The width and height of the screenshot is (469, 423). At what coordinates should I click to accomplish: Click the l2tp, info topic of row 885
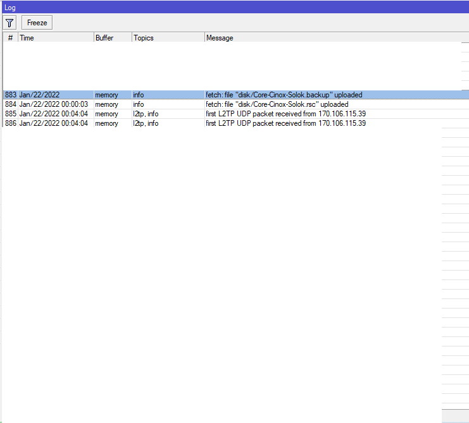tap(146, 114)
